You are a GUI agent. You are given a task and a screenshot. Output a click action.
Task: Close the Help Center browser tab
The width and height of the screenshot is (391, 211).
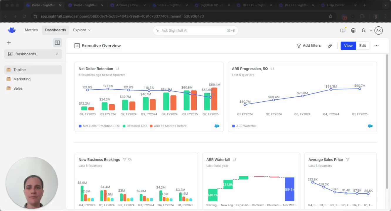tap(356, 5)
